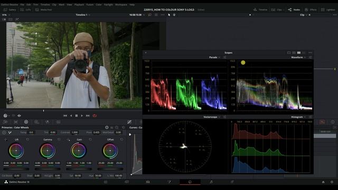This screenshot has height=190, width=338.
Task: Reset the Gain wheel
Action: (90, 139)
